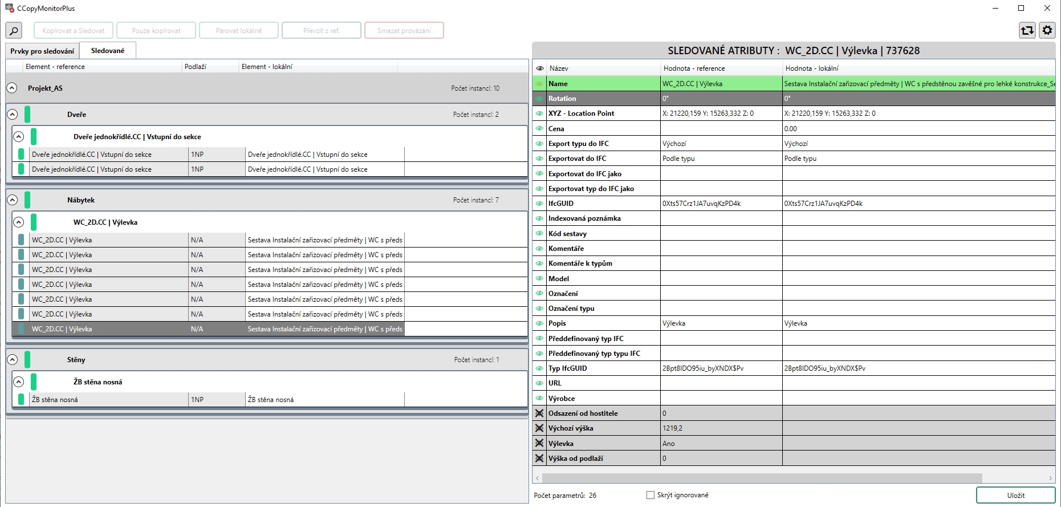Screen dimensions: 1061x507
Task: Click the Předdefinovaný typ IFC attribute name
Action: tap(586, 338)
